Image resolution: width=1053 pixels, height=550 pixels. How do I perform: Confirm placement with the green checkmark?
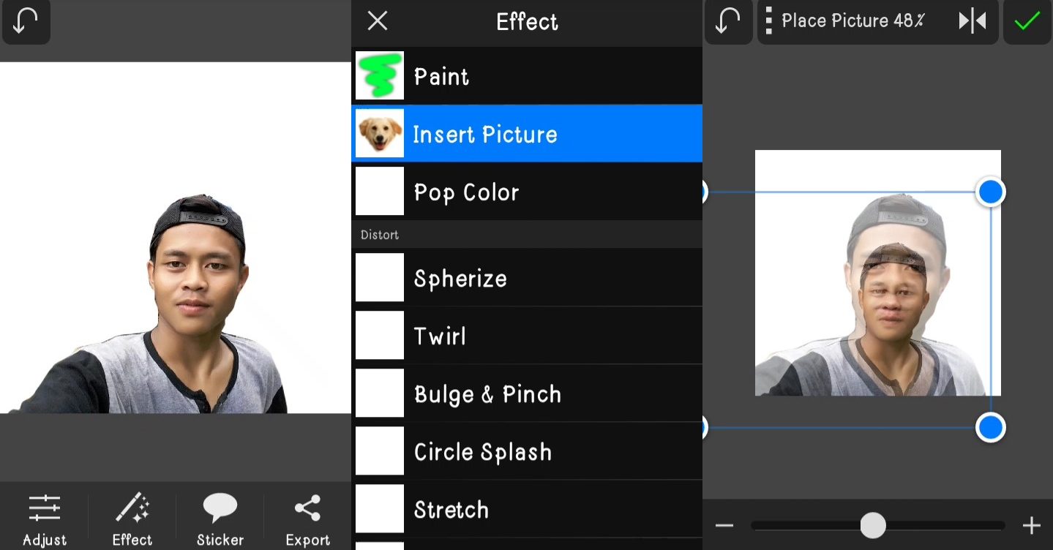click(1027, 22)
